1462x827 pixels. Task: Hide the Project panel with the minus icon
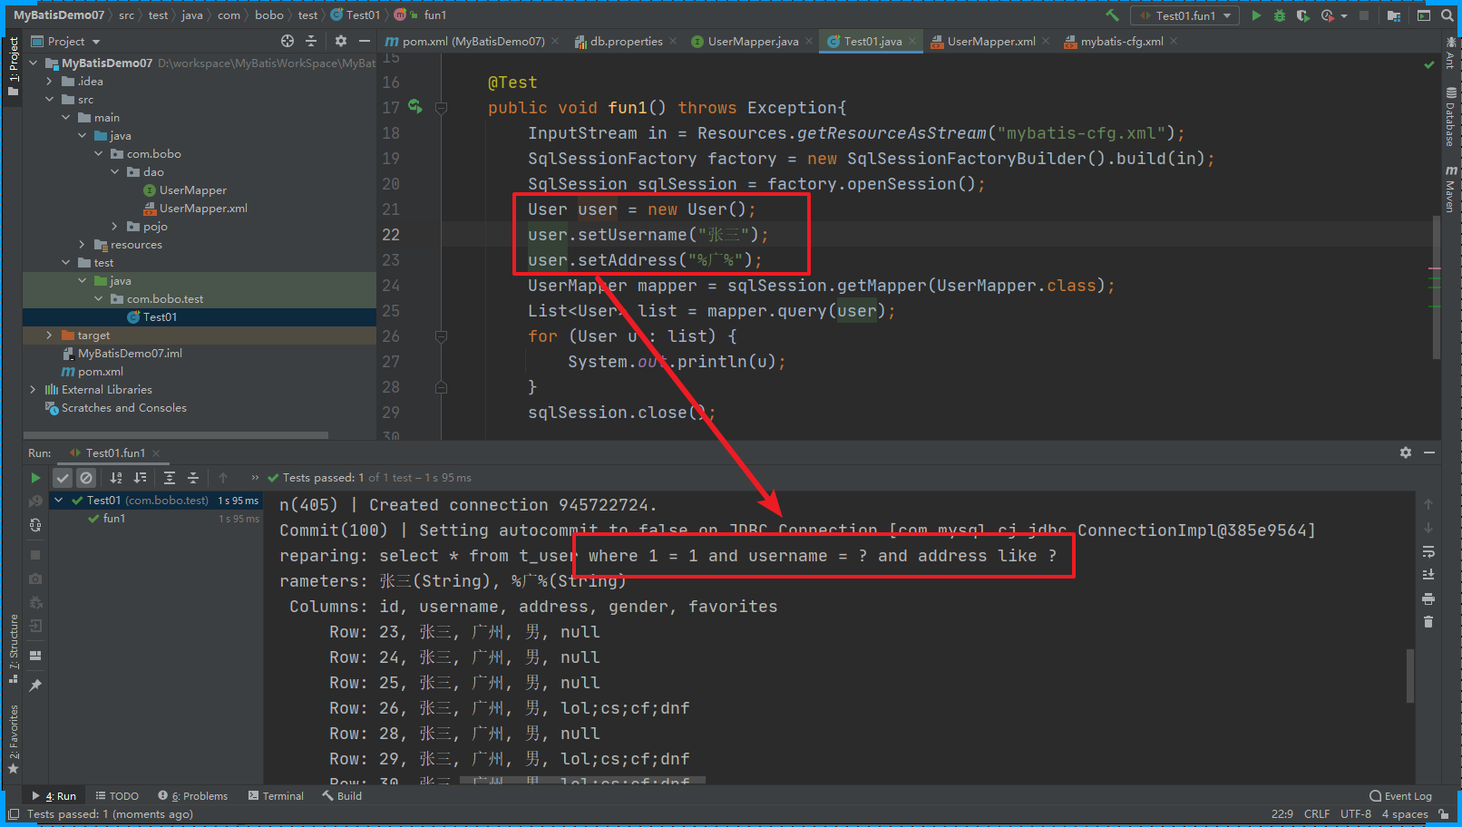(365, 41)
